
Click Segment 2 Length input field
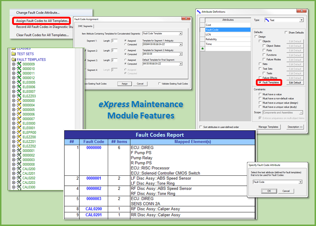pos(114,51)
